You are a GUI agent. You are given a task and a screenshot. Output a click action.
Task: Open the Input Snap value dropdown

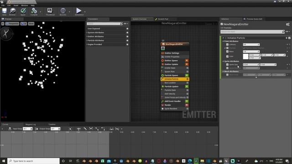click(31, 128)
